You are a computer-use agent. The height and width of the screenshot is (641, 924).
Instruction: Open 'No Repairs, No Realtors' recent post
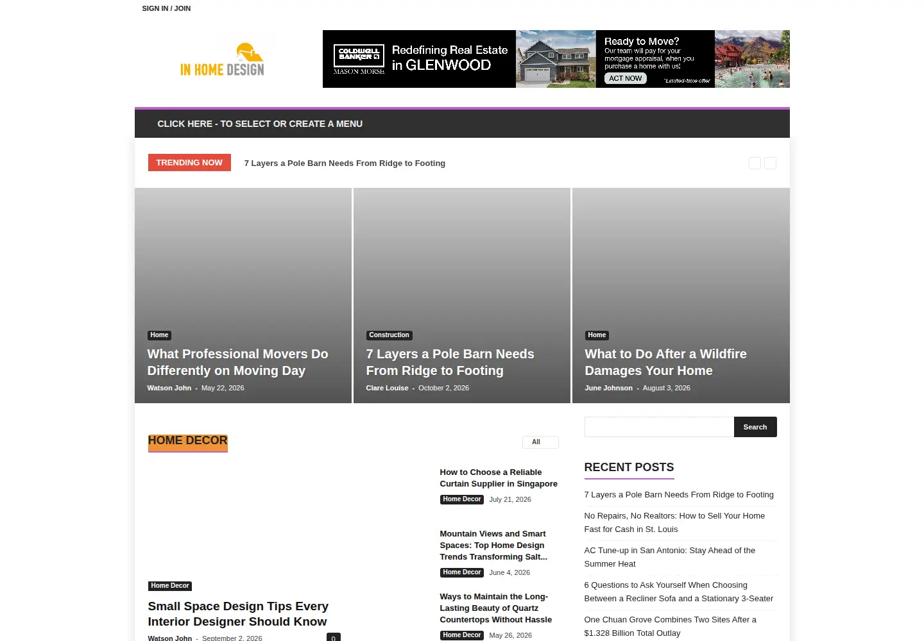[x=674, y=522]
